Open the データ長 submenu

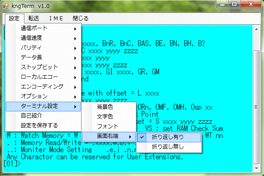[x=43, y=57]
